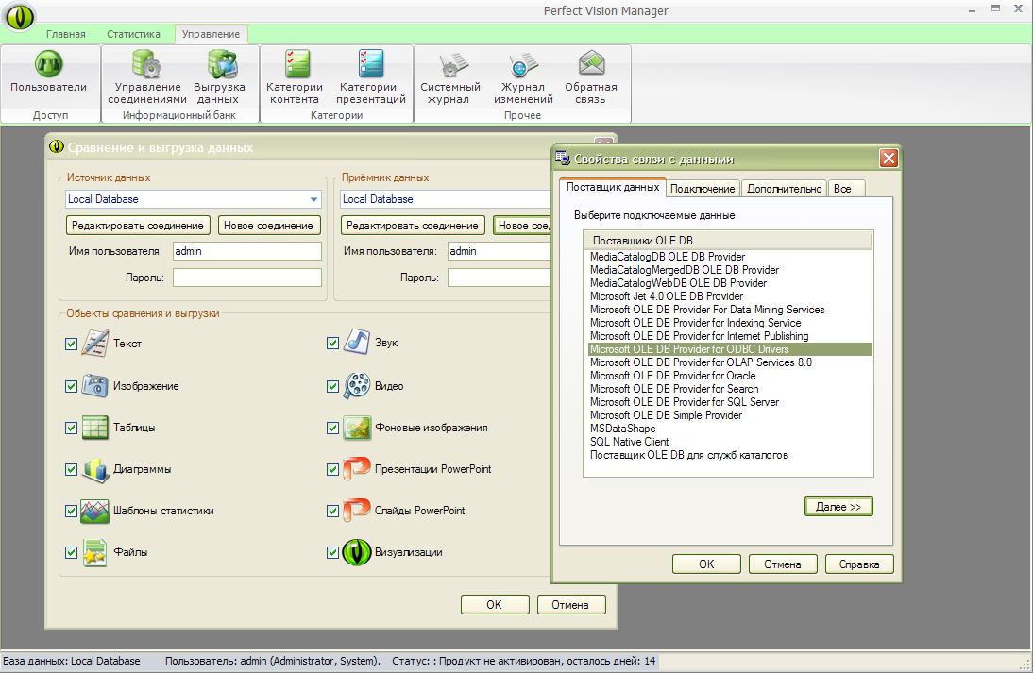This screenshot has height=673, width=1033.
Task: Uncheck the Слайды PowerPoint checkbox
Action: click(x=332, y=511)
